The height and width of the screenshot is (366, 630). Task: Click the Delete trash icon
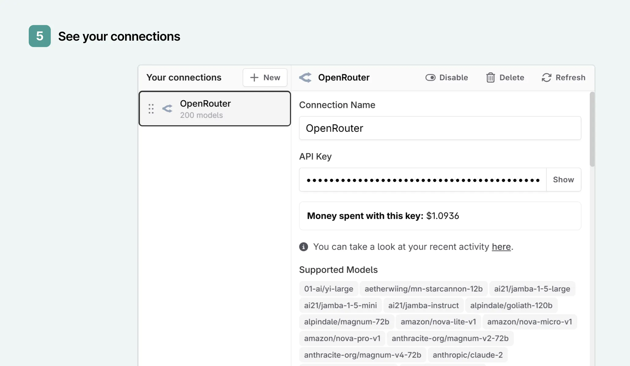491,77
